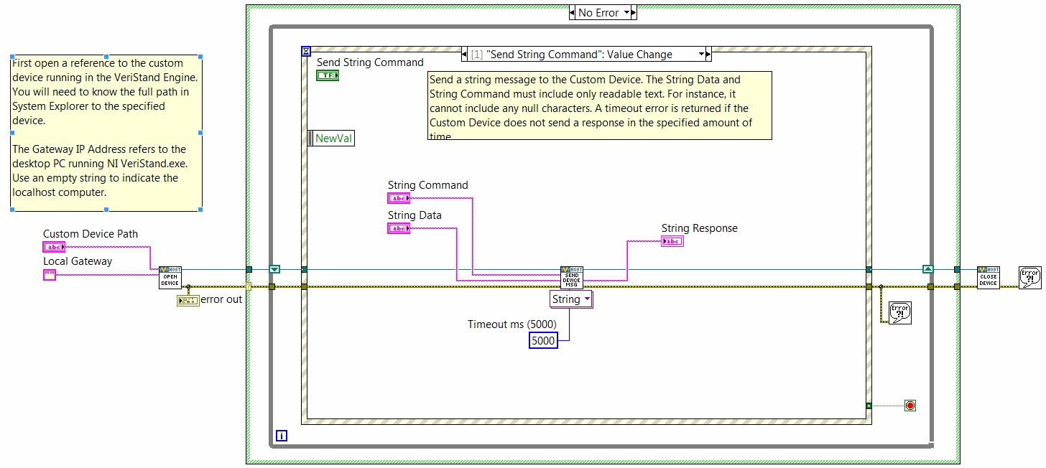Click the String Data label
Image resolution: width=1046 pixels, height=468 pixels.
click(415, 215)
